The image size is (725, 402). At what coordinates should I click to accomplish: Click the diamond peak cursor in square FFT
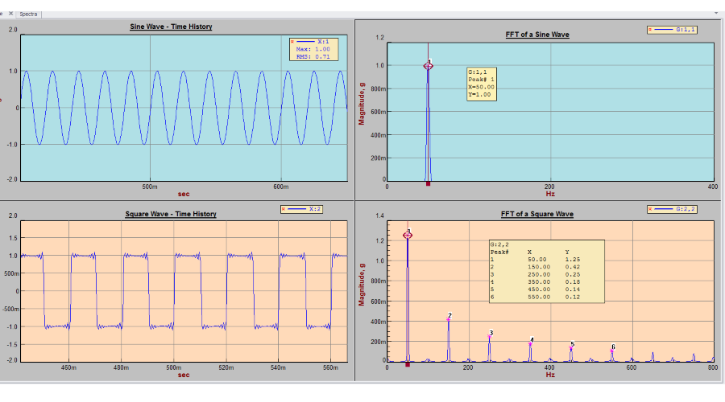tap(408, 235)
